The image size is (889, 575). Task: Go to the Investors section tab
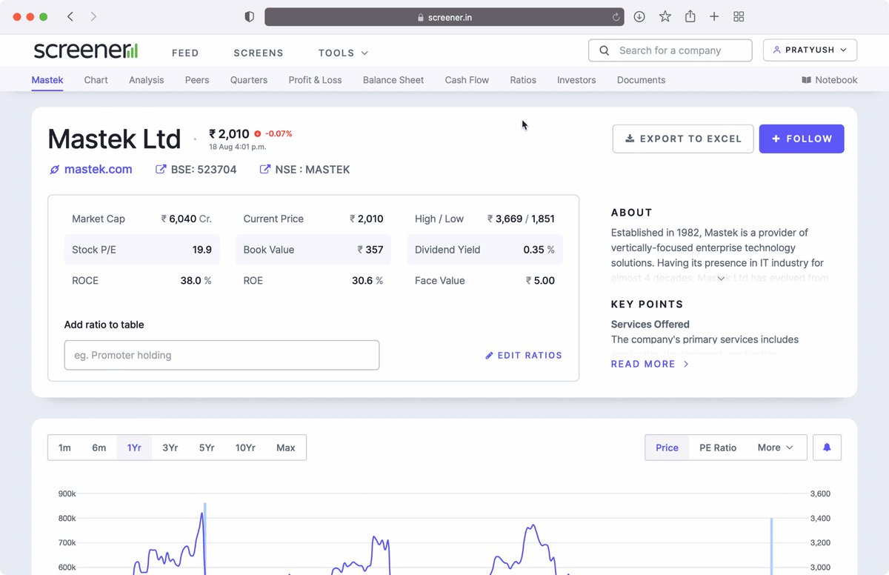(576, 80)
